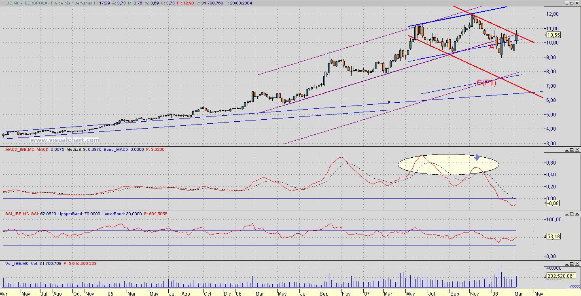Image resolution: width=581 pixels, height=296 pixels.
Task: Click the 'RSI_IBE.MC' indicator title
Action: (17, 214)
